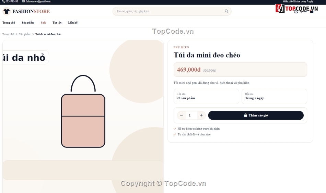Decrease quantity with the minus button
The height and width of the screenshot is (193, 326).
coord(181,115)
